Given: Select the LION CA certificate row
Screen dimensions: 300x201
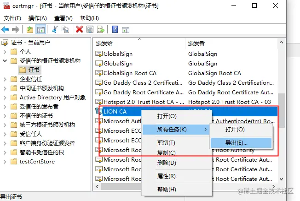Looking at the screenshot, I should pos(186,112).
